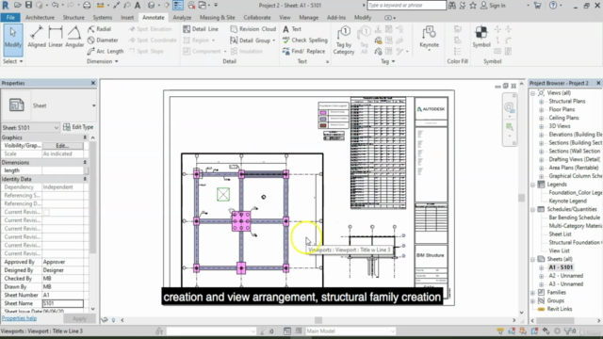Toggle the Current Revision checkbox
Screen dimensions: 603x339
pyautogui.click(x=46, y=212)
